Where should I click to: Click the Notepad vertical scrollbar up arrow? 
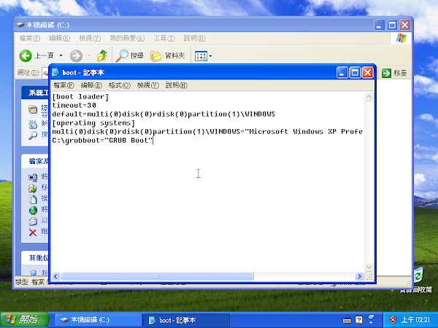(369, 97)
